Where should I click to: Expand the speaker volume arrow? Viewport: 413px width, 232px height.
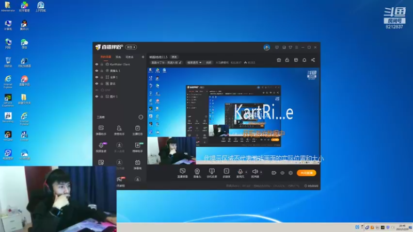[x=261, y=172]
